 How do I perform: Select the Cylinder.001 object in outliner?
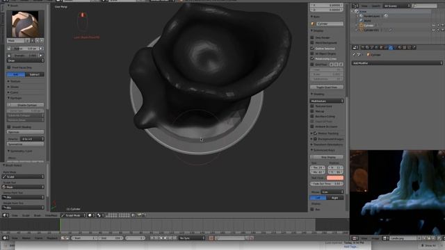coord(371,30)
